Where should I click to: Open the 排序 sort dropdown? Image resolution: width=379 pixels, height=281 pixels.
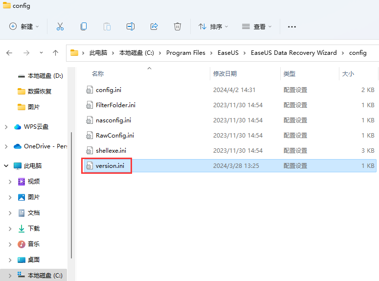click(x=213, y=26)
